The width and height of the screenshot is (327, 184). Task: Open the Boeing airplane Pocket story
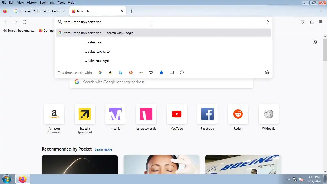coord(243,164)
